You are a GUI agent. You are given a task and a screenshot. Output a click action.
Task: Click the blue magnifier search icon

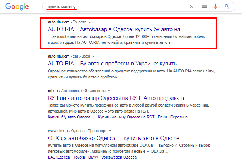tap(227, 6)
